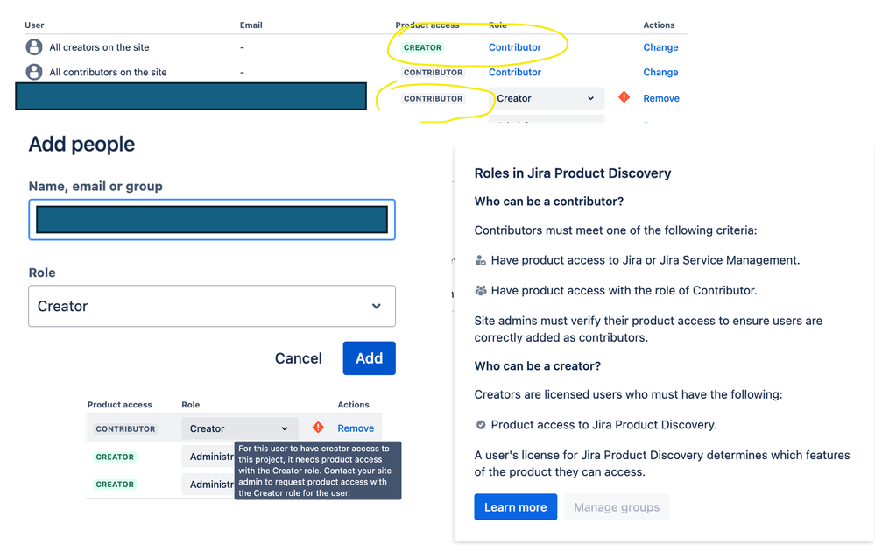Click checkmark icon beside Jira Product Discovery access
Screen dimensions: 875x545
[x=480, y=425]
